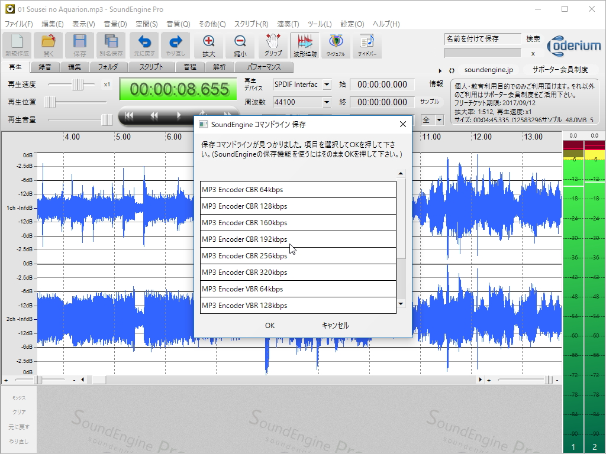Click the Save (保存) toolbar icon

coord(80,45)
